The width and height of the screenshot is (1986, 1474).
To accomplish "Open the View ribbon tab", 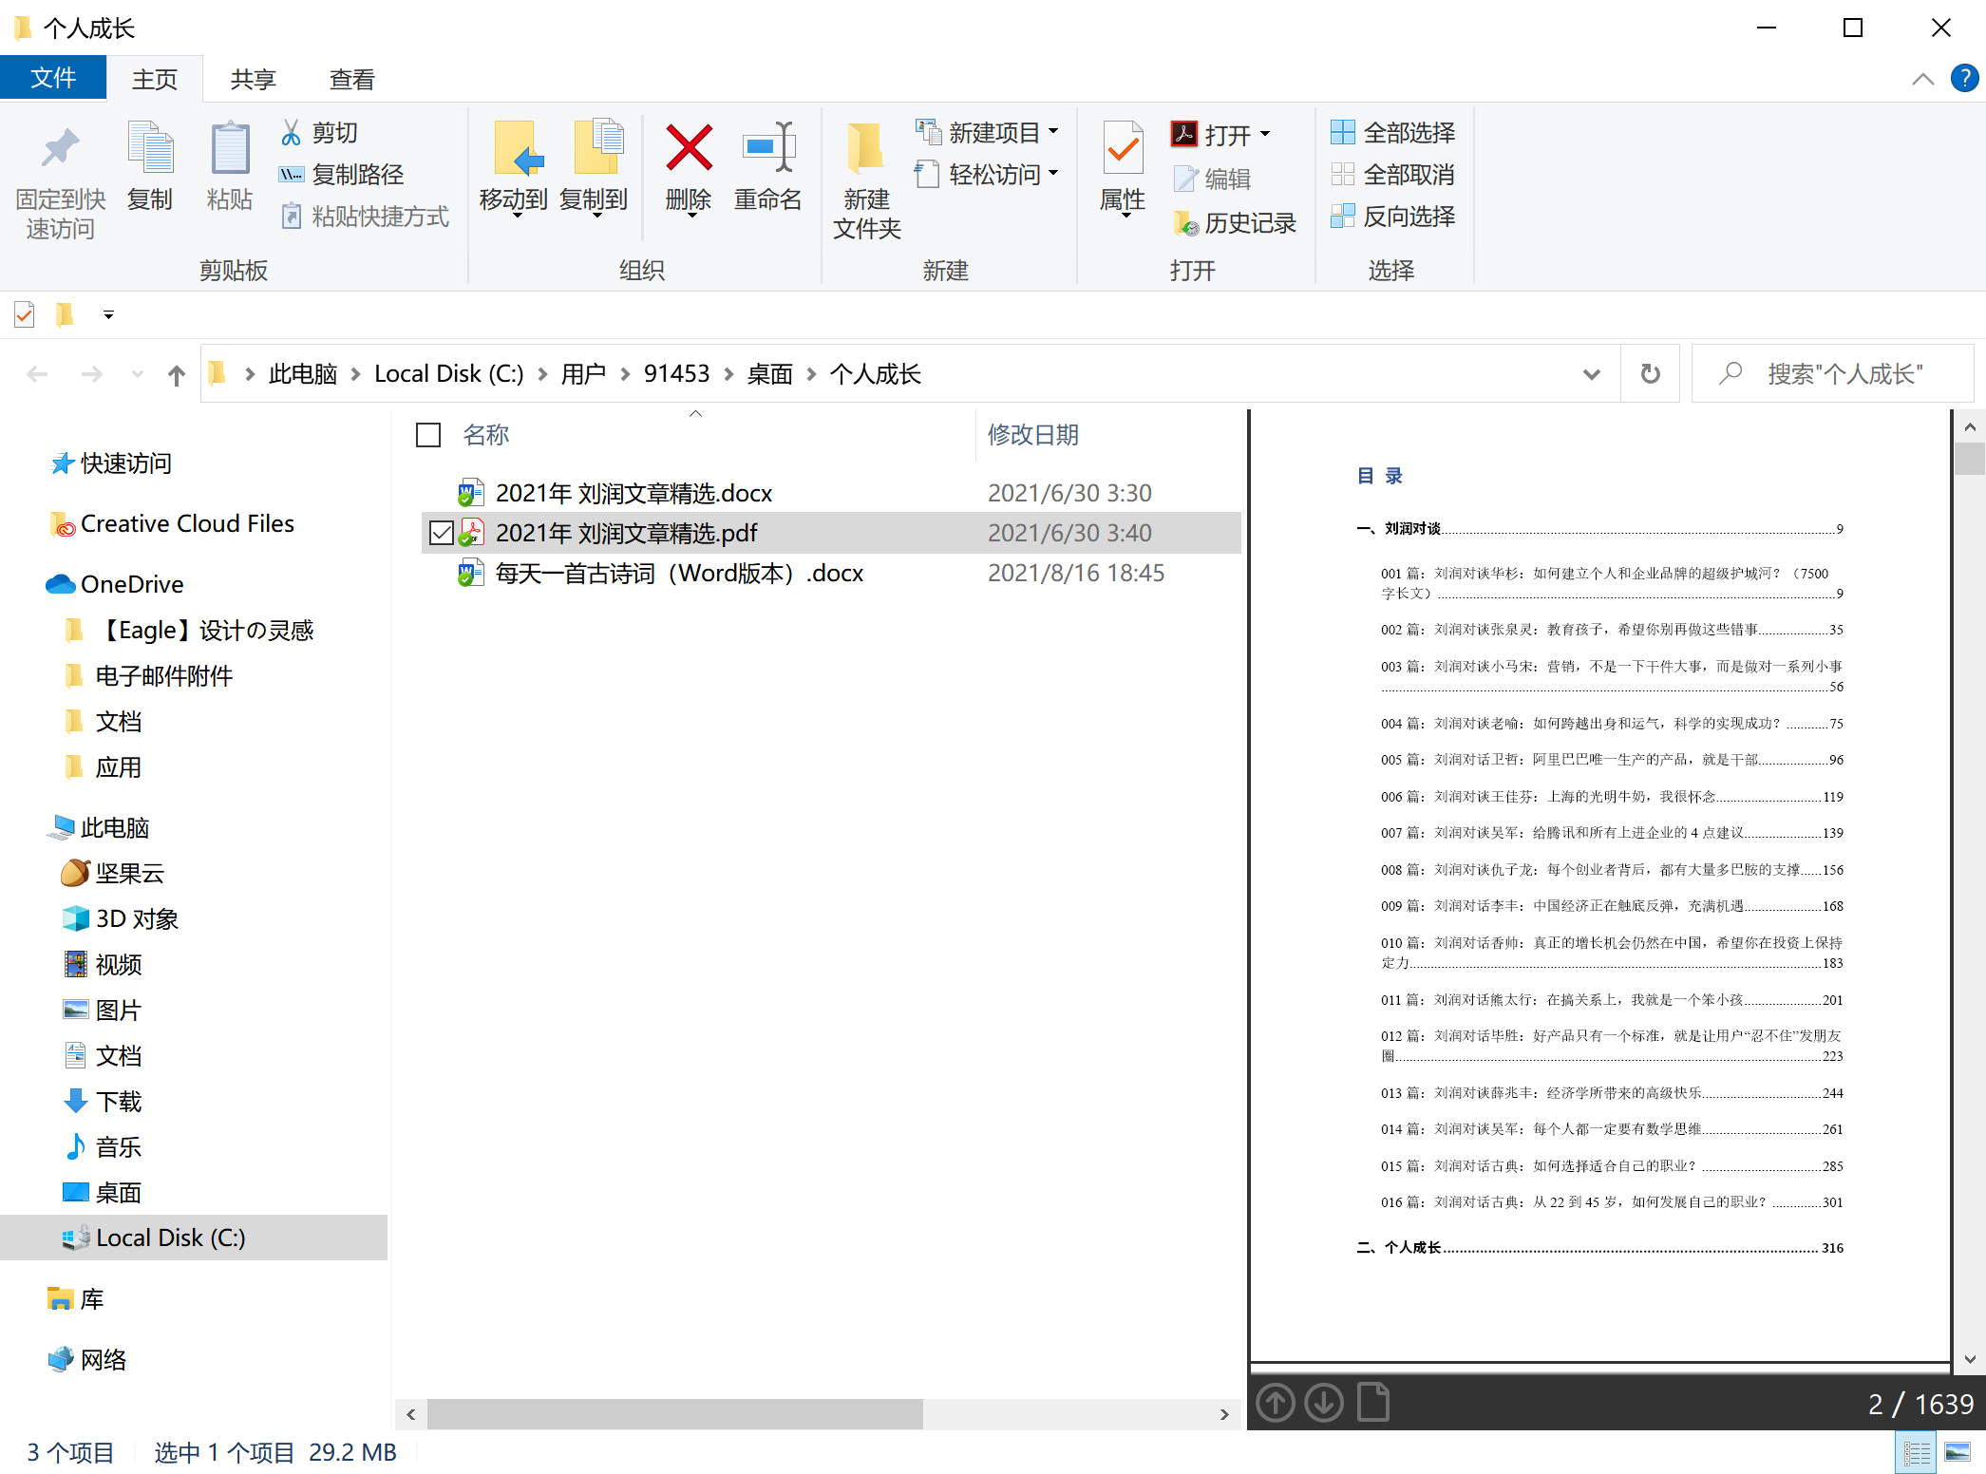I will point(351,80).
